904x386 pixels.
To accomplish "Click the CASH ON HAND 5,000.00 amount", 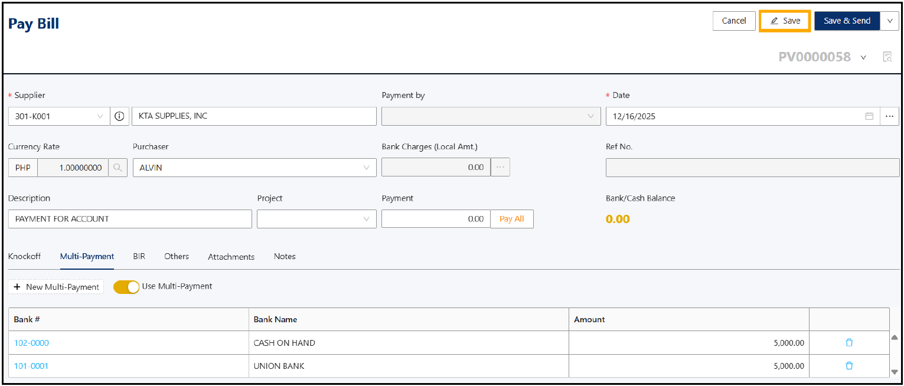I will (x=789, y=343).
